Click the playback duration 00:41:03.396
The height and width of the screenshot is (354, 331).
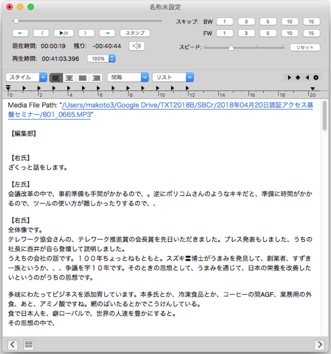point(60,59)
